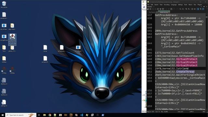Click line 646 kernel32.GetTickCount
Screen dimensions: 208x117
point(175,53)
